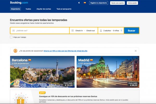Dismiss the vacation offers banner
The width and height of the screenshot is (156, 104).
click(x=135, y=51)
